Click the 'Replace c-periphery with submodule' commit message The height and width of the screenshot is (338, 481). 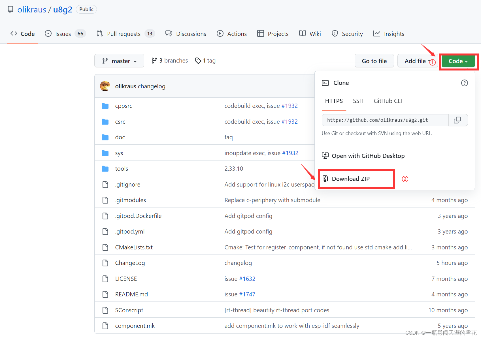pyautogui.click(x=273, y=200)
